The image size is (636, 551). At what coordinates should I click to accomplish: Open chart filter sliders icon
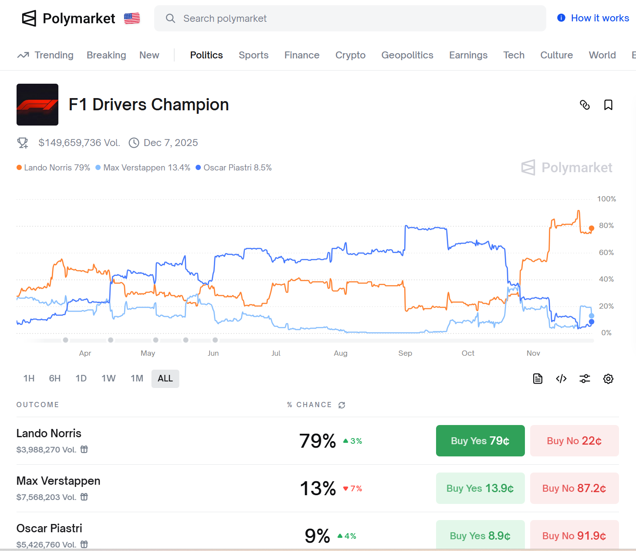(585, 379)
